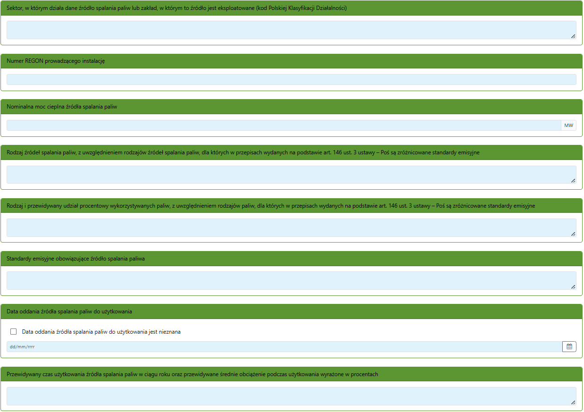584x412 pixels.
Task: Grab resize handle of the Sektor text area
Action: click(573, 36)
